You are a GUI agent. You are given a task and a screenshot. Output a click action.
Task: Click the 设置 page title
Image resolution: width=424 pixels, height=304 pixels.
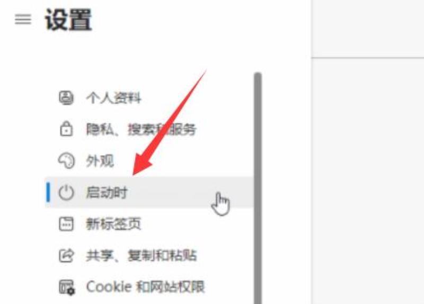click(x=68, y=20)
